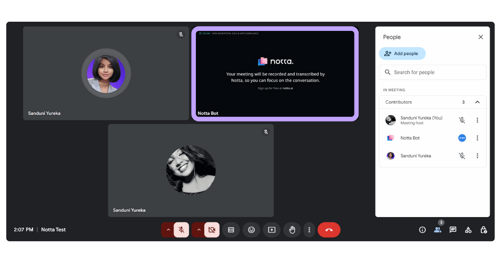The height and width of the screenshot is (263, 501).
Task: Click muted mic icon of last Sanduni Yureka row
Action: (x=462, y=156)
